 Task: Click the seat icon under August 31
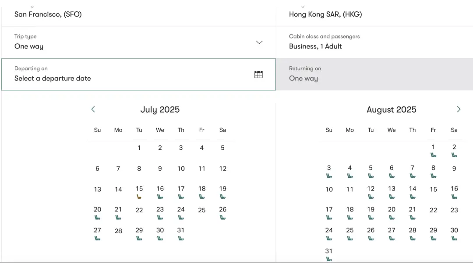pyautogui.click(x=329, y=259)
